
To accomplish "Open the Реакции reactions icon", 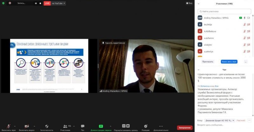I will coord(145,126).
